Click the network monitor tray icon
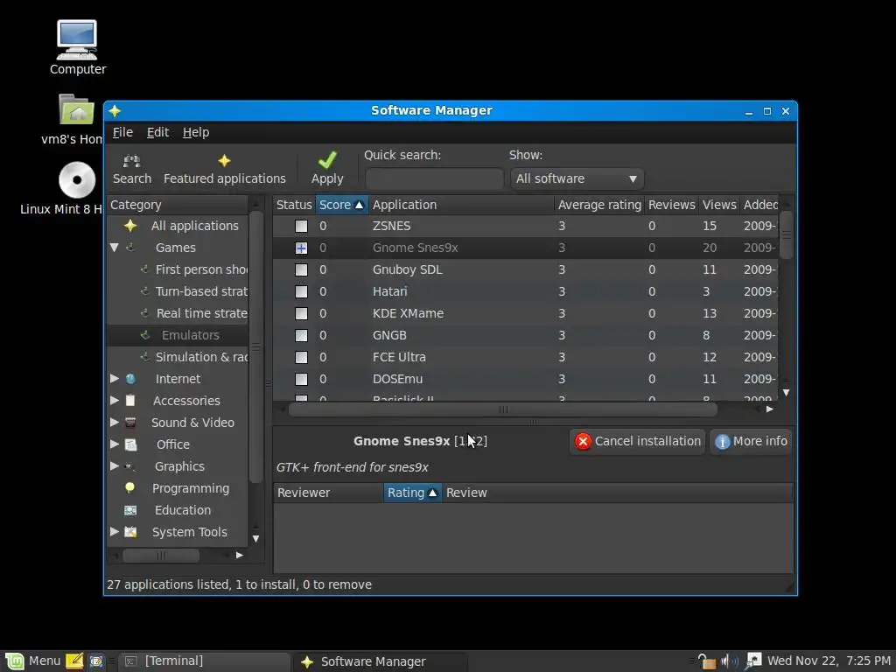The width and height of the screenshot is (896, 672). click(x=753, y=661)
